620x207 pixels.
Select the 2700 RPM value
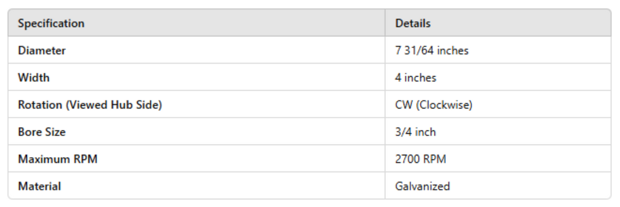click(x=420, y=159)
